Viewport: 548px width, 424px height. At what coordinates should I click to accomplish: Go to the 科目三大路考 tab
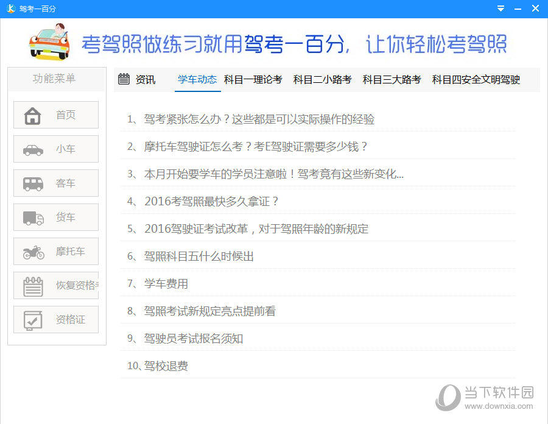392,79
